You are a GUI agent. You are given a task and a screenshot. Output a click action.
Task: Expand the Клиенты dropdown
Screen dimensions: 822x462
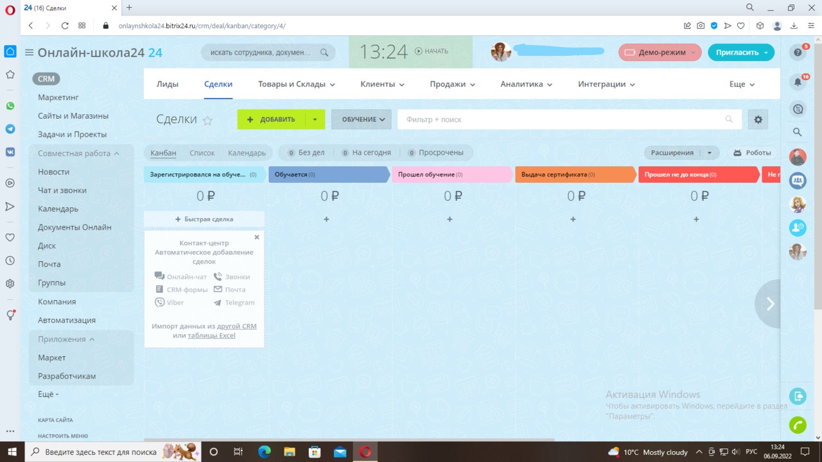pyautogui.click(x=383, y=84)
